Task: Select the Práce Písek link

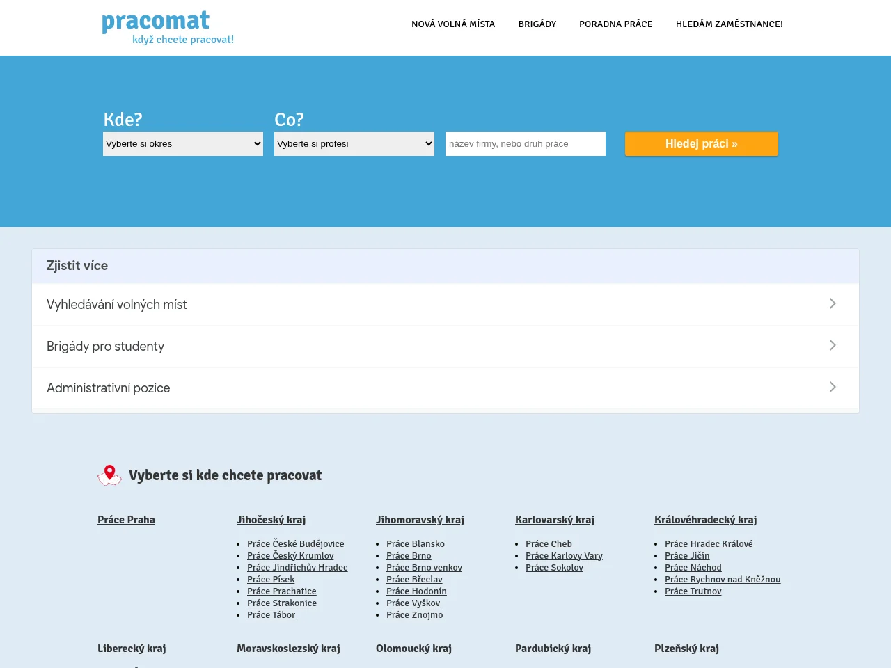Action: (x=271, y=580)
